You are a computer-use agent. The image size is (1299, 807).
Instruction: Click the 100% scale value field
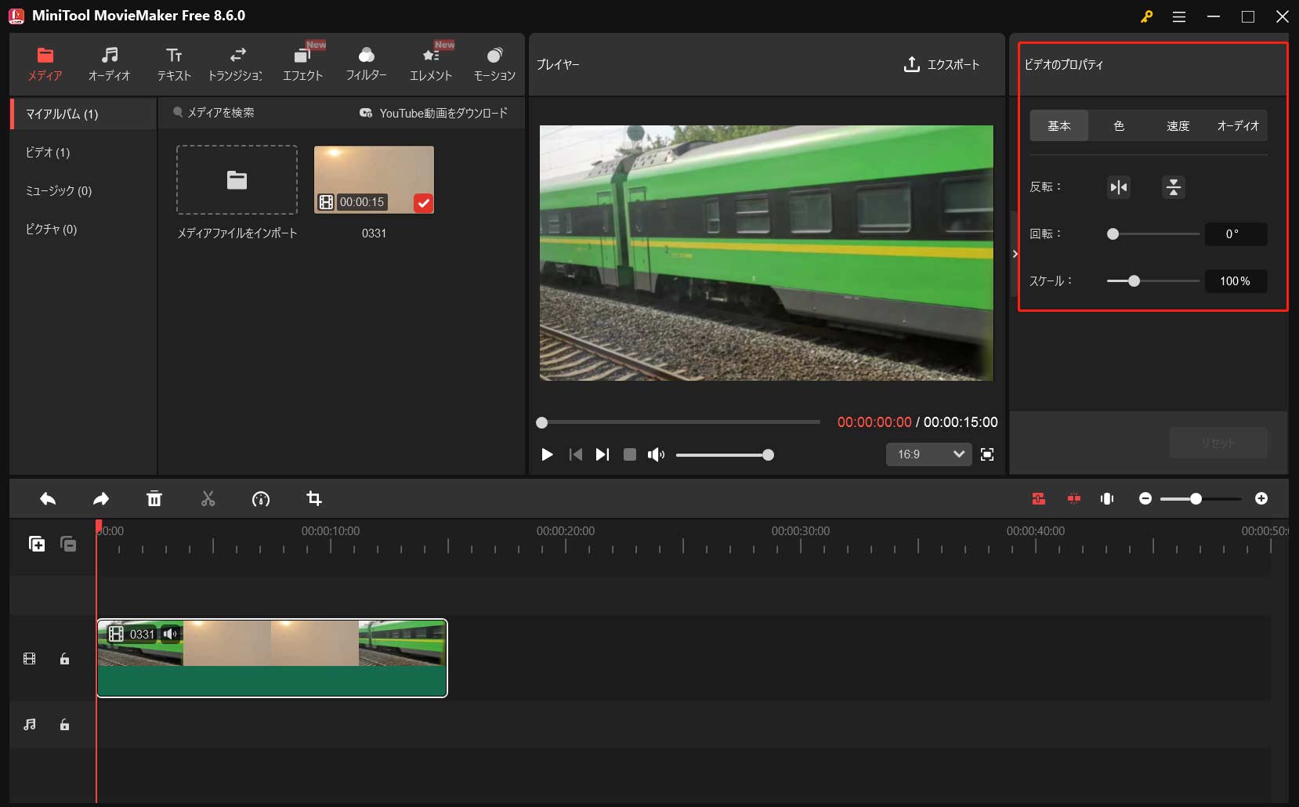(1236, 280)
